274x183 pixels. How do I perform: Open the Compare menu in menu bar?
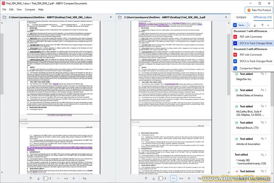click(x=30, y=9)
